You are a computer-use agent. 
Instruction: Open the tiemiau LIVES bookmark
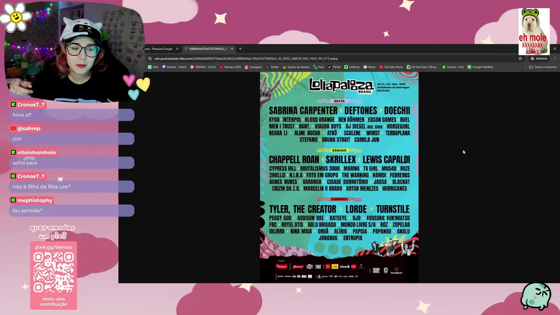click(230, 67)
